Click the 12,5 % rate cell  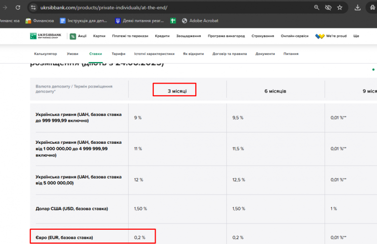[x=239, y=180]
